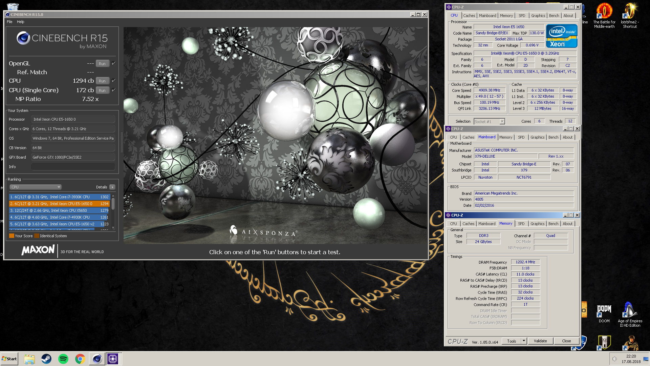The height and width of the screenshot is (366, 650).
Task: Click the ranking list scrollbar
Action: tap(113, 212)
